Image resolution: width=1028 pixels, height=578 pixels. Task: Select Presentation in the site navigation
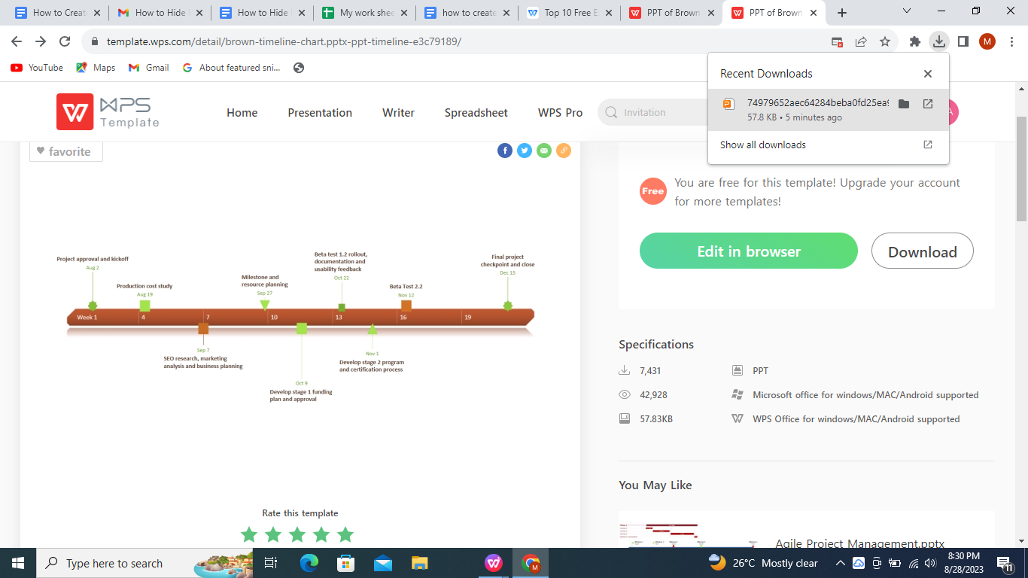coord(320,112)
